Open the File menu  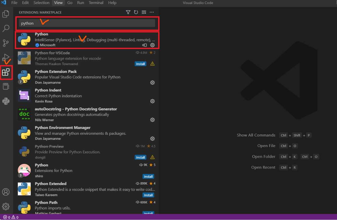click(14, 3)
